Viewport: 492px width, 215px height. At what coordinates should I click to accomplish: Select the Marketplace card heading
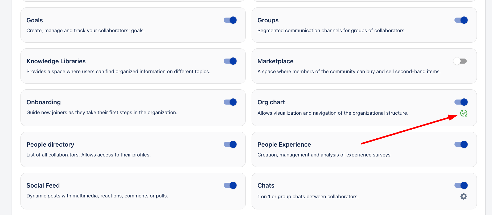coord(275,61)
